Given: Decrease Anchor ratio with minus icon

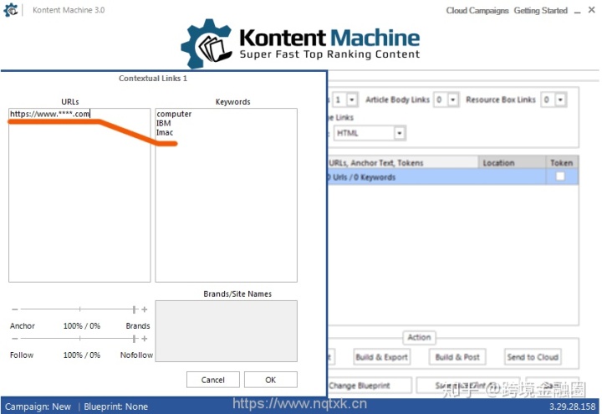Looking at the screenshot, I should point(14,309).
